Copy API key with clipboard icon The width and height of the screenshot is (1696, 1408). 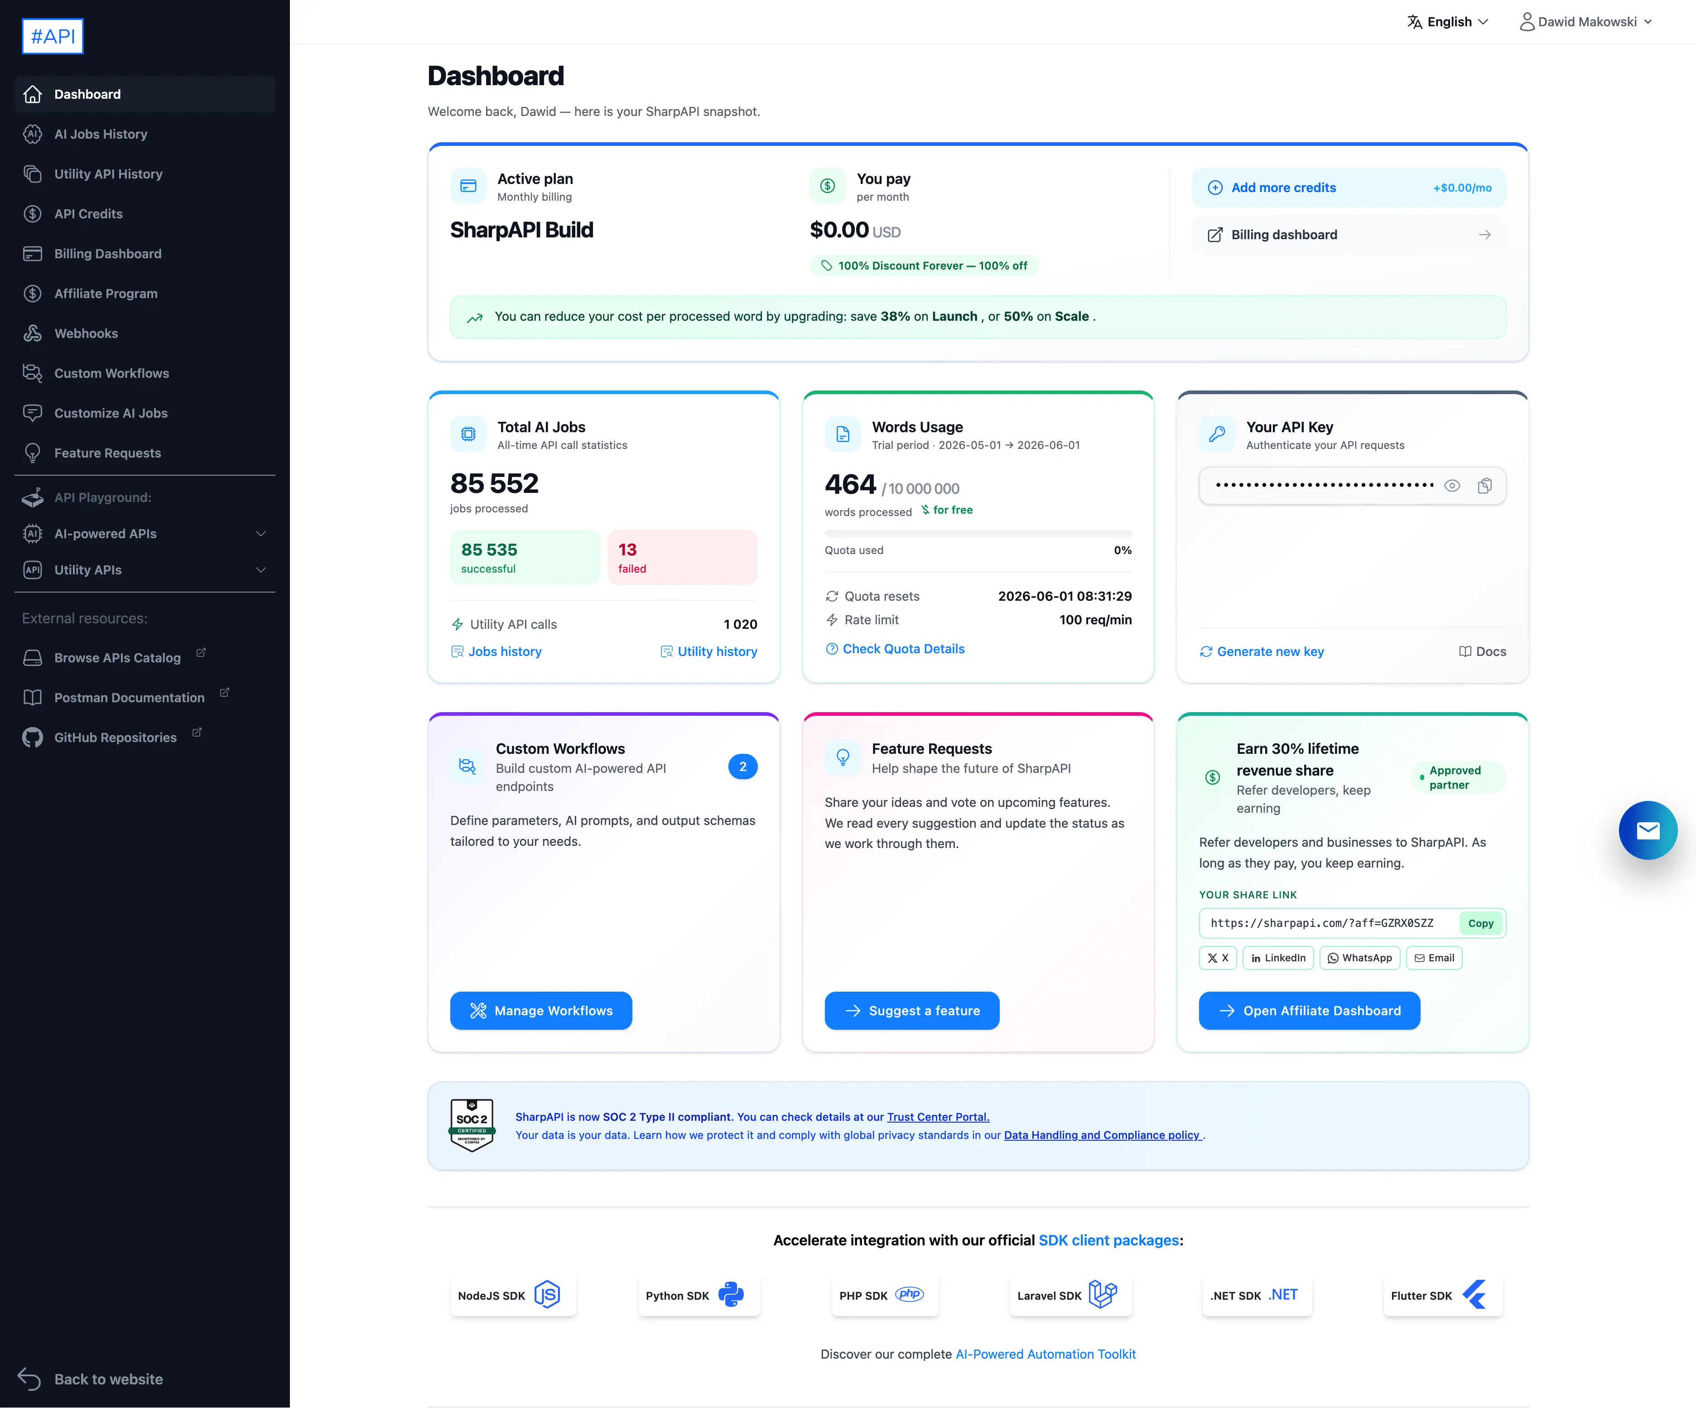1484,486
